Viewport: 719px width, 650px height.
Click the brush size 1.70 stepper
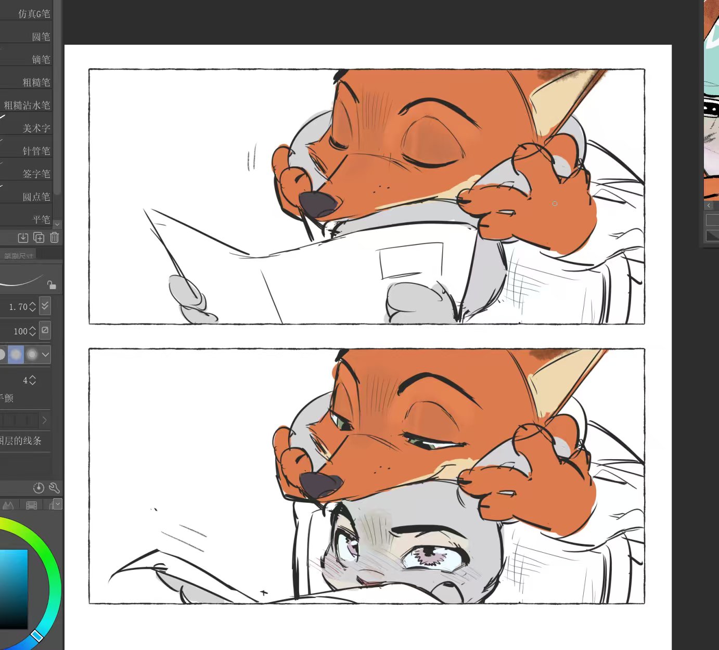point(32,307)
